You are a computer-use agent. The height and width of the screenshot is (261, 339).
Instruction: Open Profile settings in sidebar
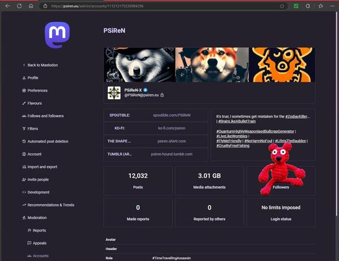pos(30,78)
